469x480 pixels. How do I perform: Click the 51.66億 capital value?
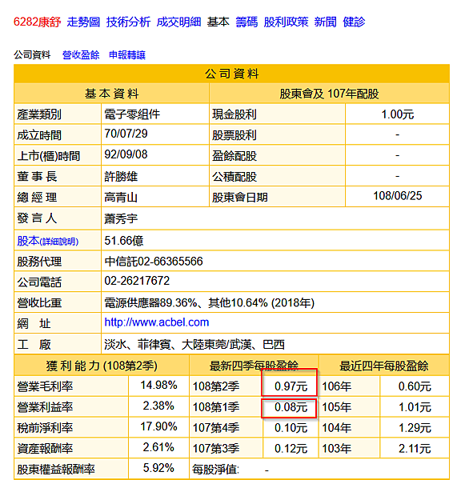124,241
